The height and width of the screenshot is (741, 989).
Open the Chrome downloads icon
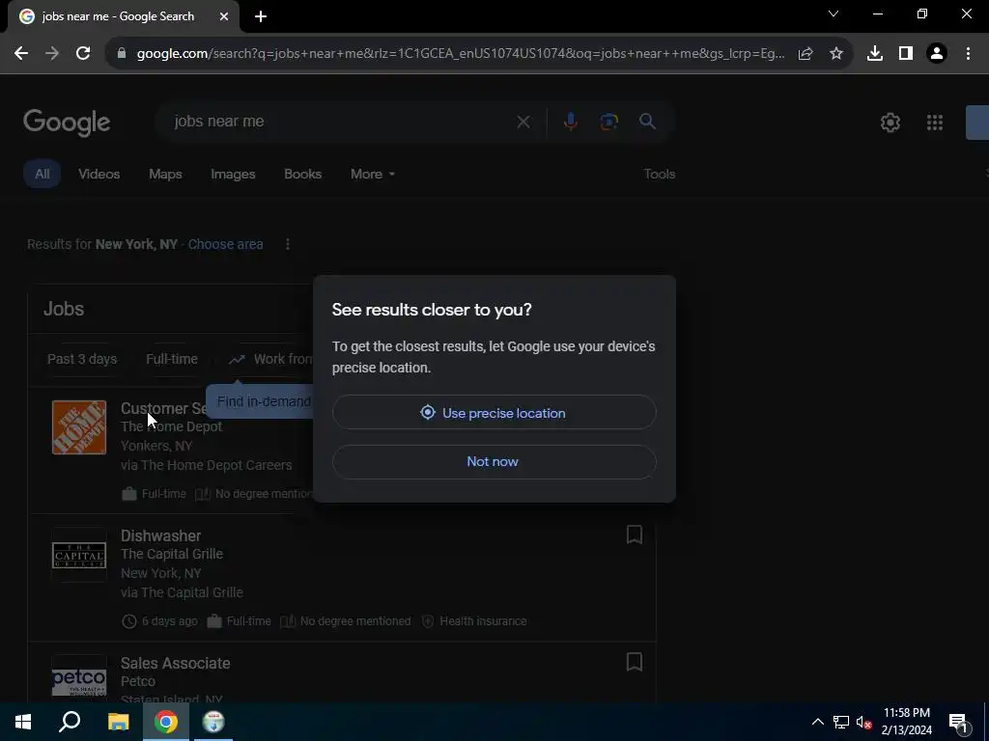tap(875, 54)
